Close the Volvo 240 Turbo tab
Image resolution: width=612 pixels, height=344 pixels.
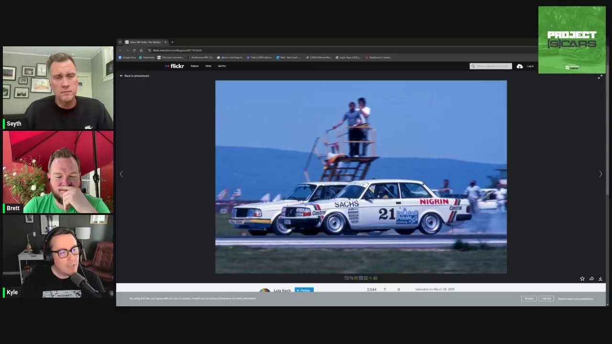165,42
